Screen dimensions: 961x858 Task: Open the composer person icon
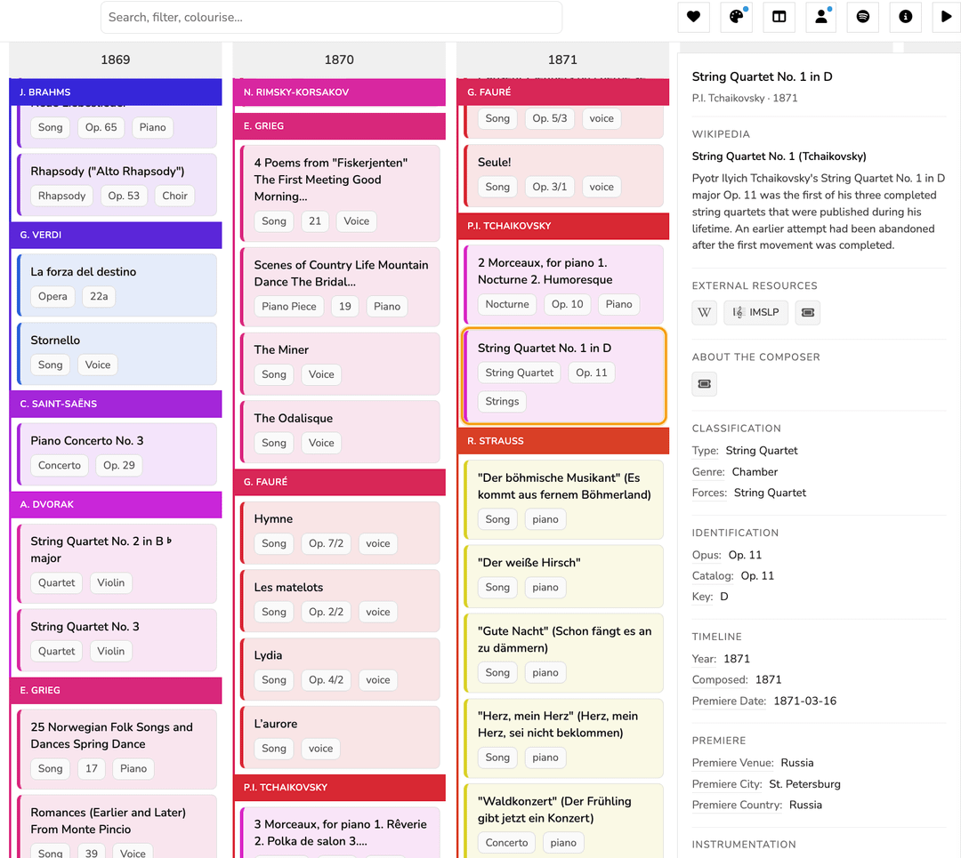click(x=820, y=17)
